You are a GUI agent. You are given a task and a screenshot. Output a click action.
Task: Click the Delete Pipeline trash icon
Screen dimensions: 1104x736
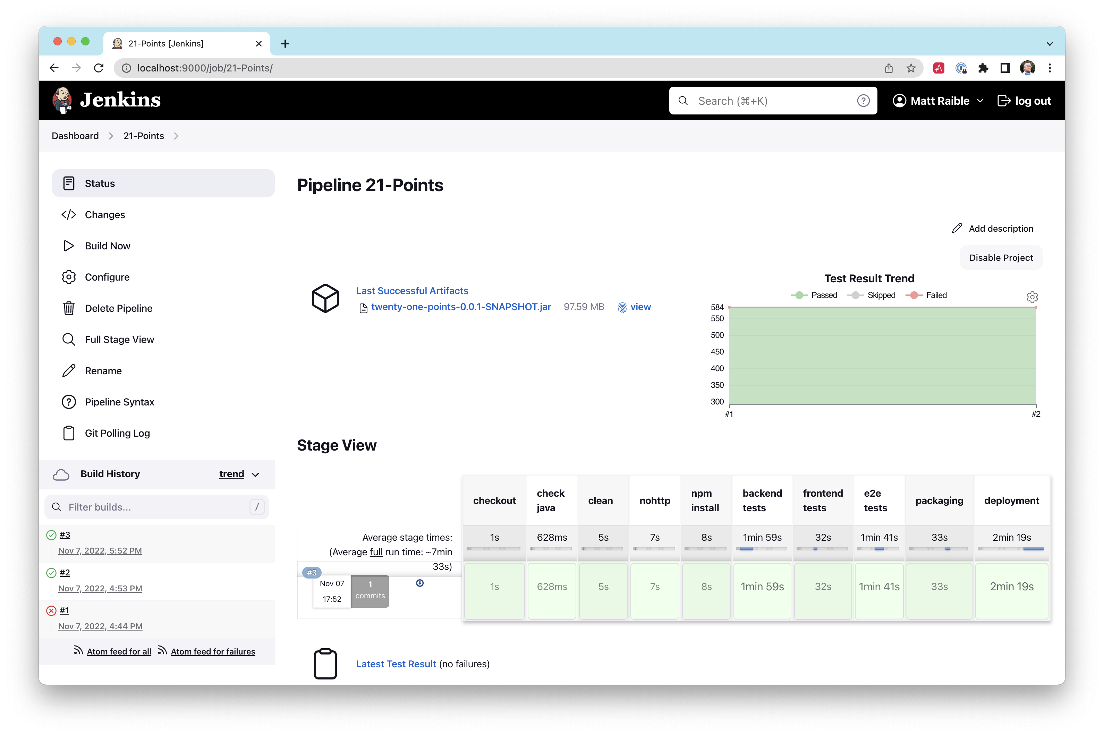[69, 308]
